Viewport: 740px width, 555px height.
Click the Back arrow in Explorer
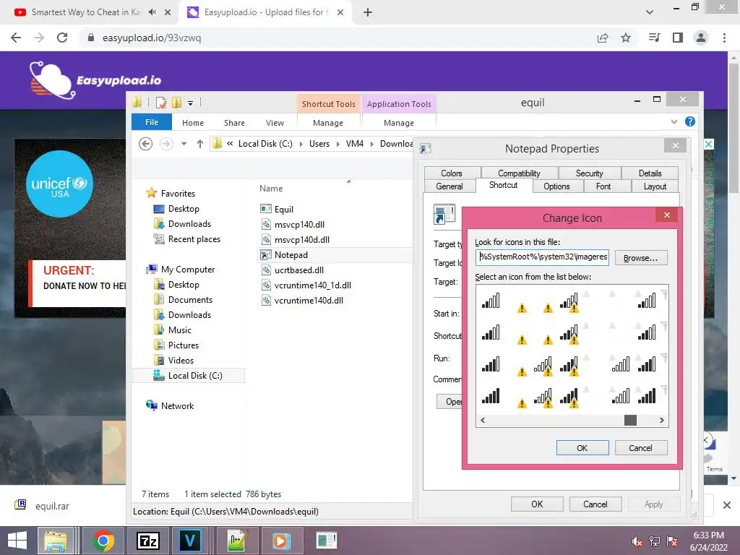pyautogui.click(x=146, y=144)
